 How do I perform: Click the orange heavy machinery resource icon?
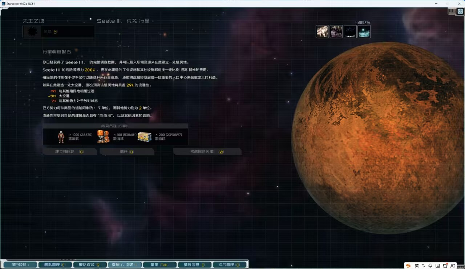tap(103, 137)
